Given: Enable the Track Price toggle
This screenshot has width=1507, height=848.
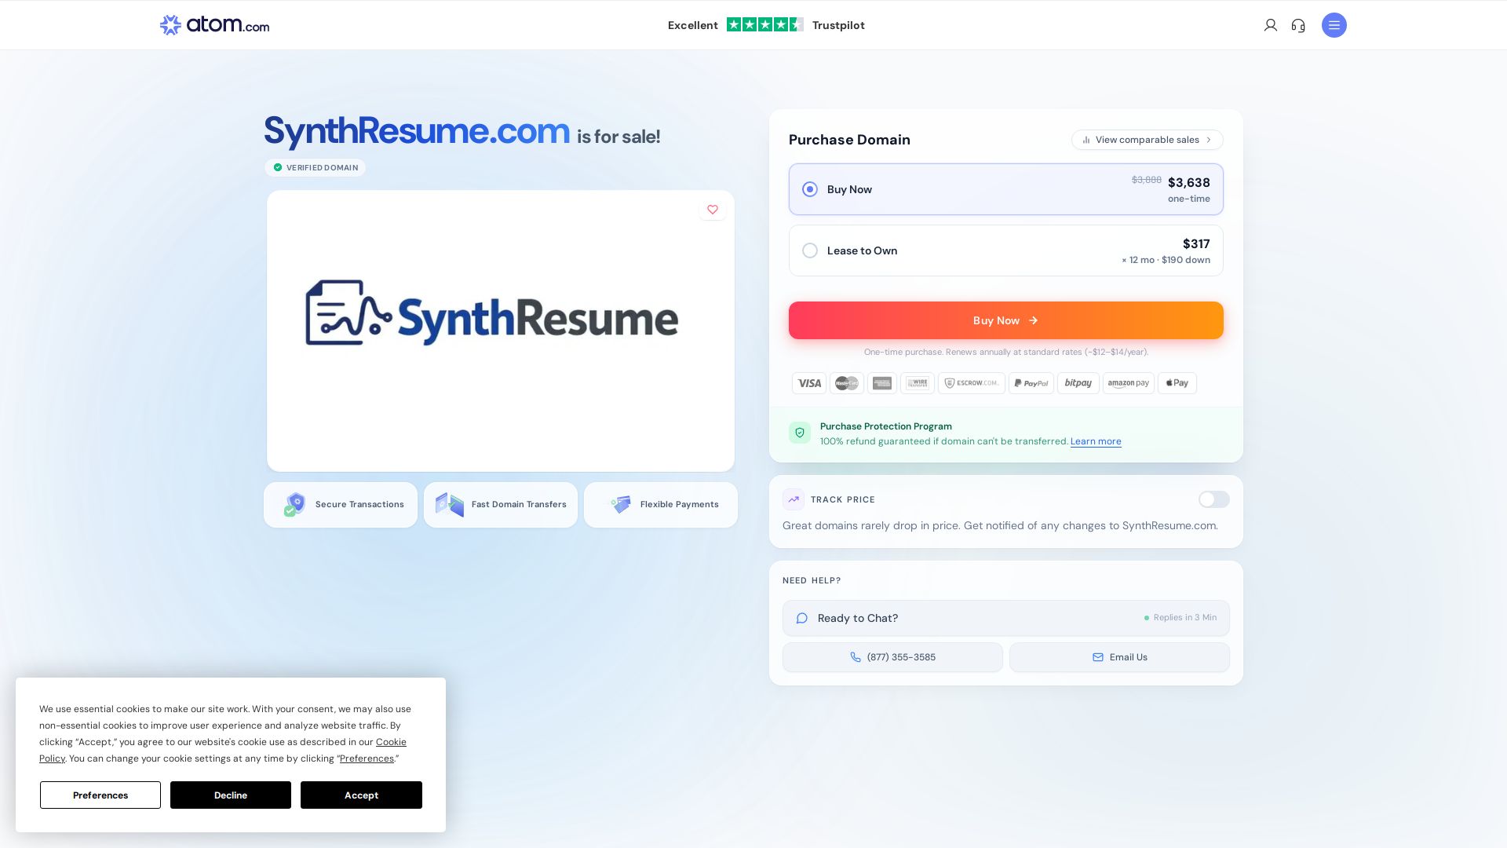Looking at the screenshot, I should 1214,499.
